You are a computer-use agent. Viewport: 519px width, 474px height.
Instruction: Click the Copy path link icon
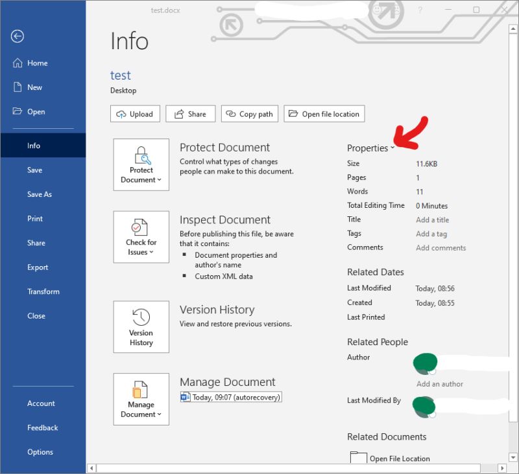[231, 113]
